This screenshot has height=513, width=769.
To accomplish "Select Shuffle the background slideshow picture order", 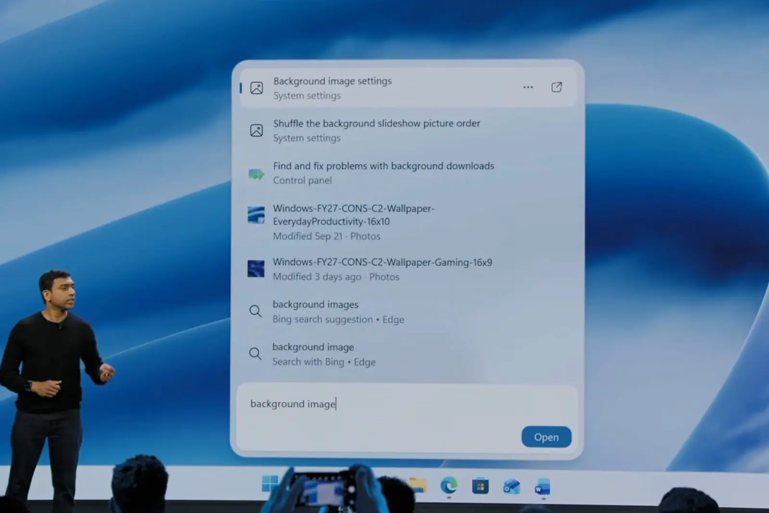I will click(408, 130).
